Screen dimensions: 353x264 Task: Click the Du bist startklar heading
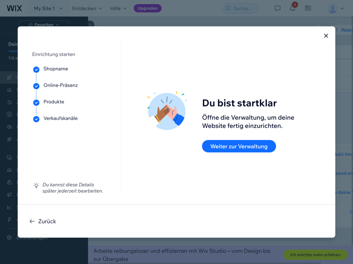pos(239,103)
